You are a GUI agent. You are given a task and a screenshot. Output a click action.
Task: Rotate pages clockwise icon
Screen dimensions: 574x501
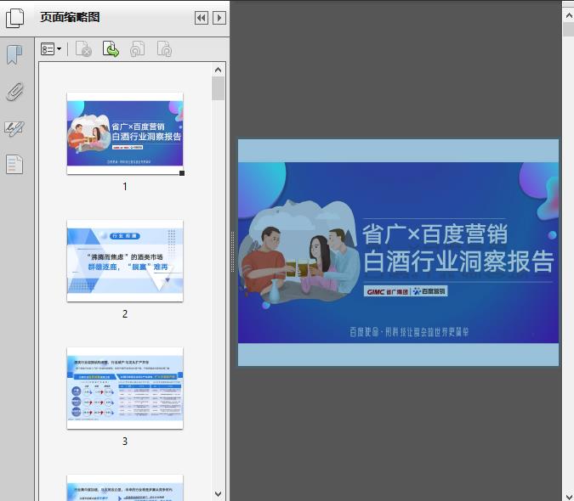click(164, 49)
